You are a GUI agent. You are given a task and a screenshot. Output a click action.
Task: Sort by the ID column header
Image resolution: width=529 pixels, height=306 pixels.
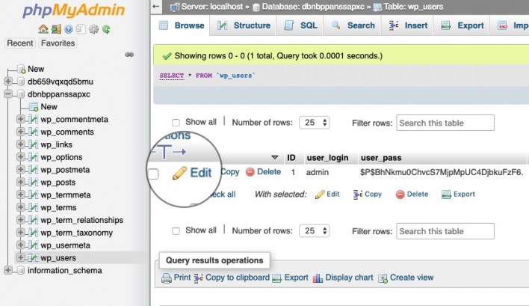[x=291, y=158]
